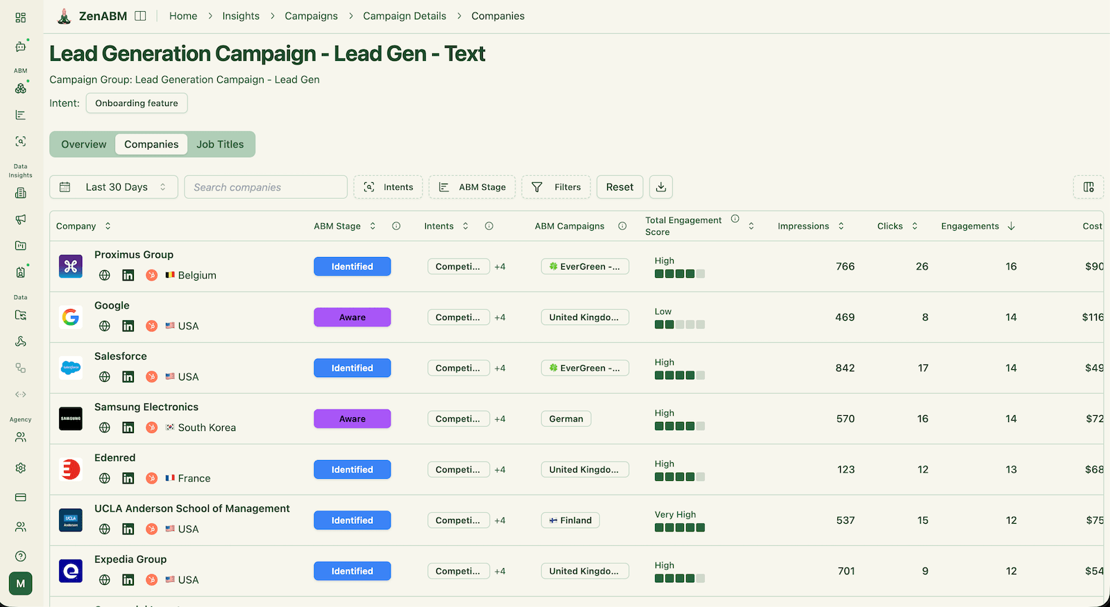Open the column layout settings icon
This screenshot has width=1110, height=607.
1088,187
